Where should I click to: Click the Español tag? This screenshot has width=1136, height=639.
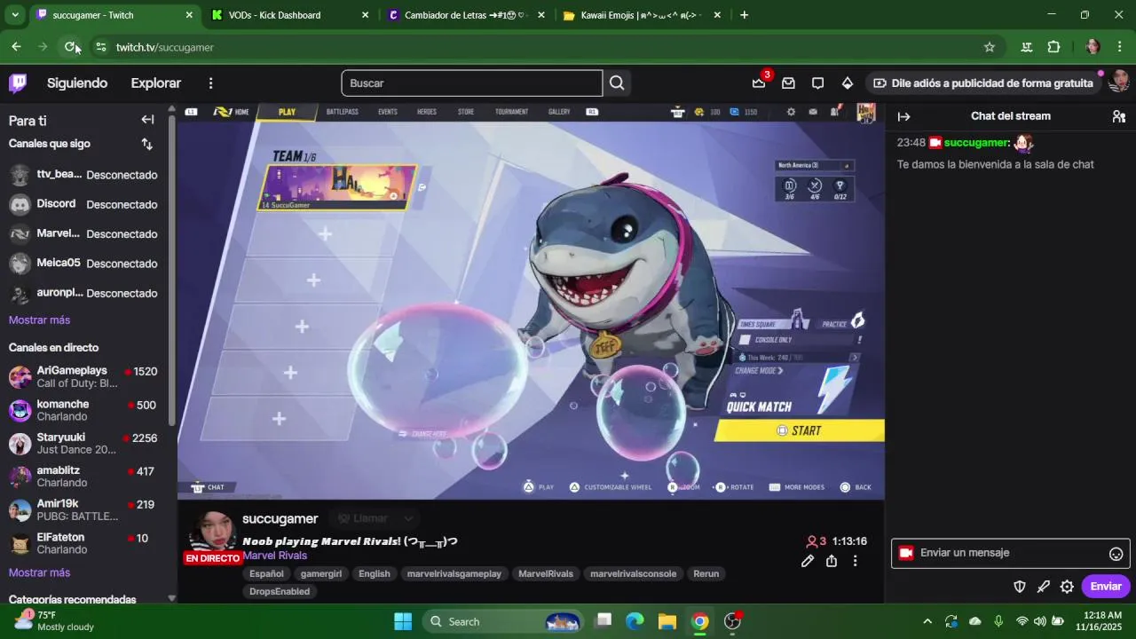266,574
